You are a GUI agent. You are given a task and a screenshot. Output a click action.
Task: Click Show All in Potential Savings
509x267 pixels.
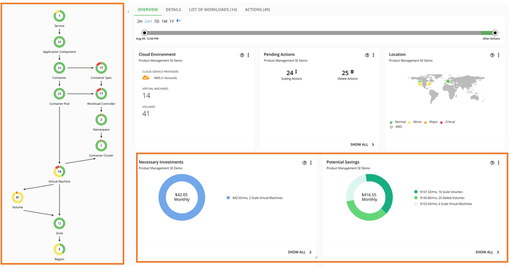click(488, 252)
